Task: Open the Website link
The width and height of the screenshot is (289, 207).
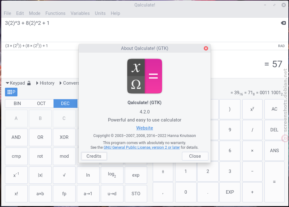Action: 145,128
